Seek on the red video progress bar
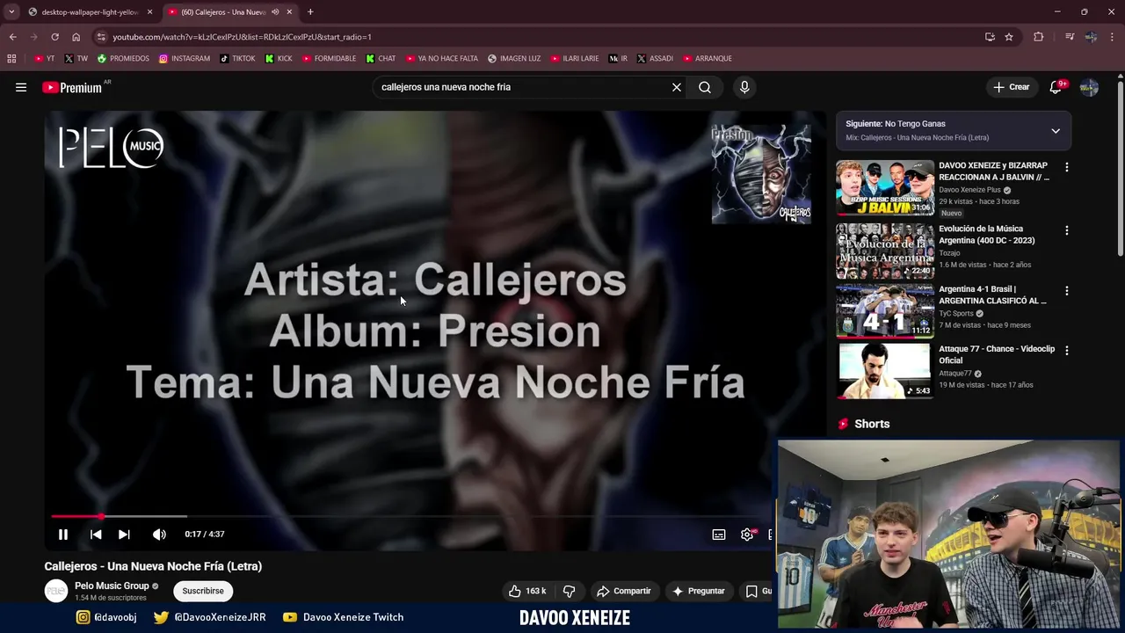Viewport: 1125px width, 633px height. click(409, 516)
